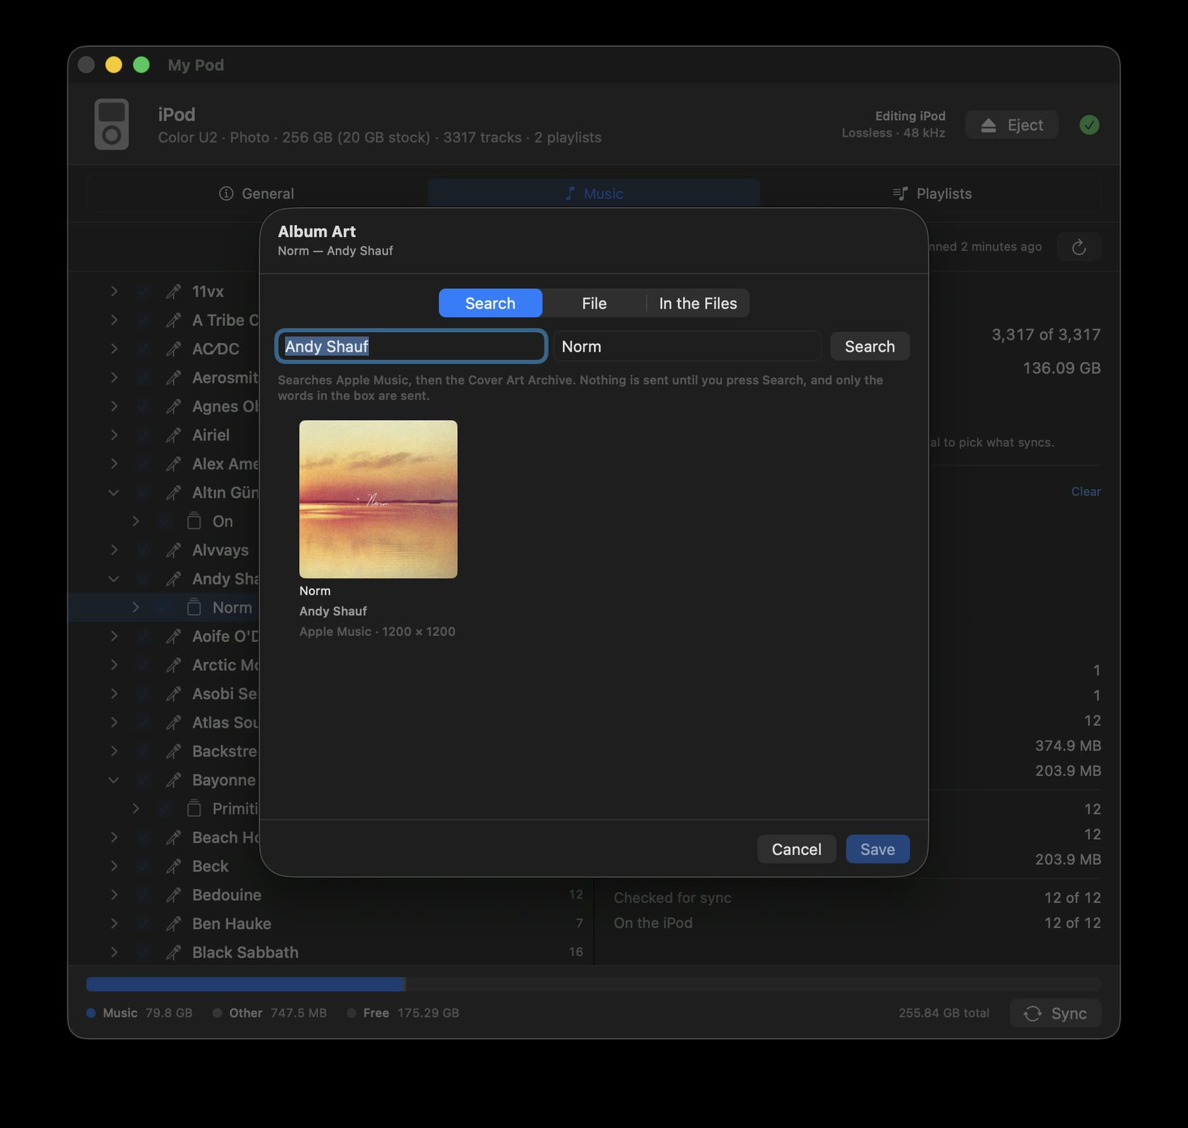This screenshot has height=1128, width=1188.
Task: Cancel the Album Art dialog
Action: [797, 849]
